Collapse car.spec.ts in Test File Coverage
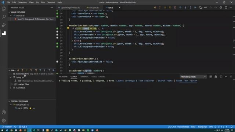The height and width of the screenshot is (132, 235). [x=11, y=104]
